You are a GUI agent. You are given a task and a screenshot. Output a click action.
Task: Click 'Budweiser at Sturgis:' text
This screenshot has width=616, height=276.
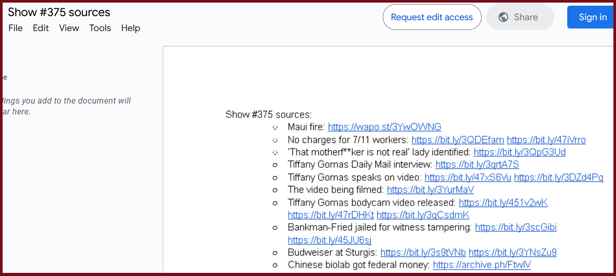tap(332, 253)
